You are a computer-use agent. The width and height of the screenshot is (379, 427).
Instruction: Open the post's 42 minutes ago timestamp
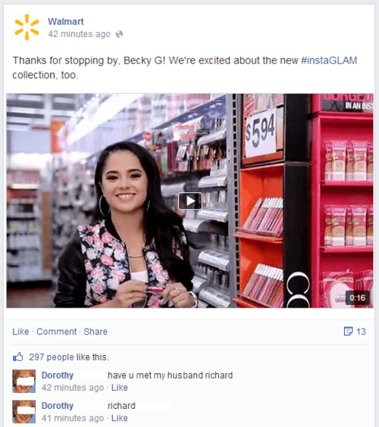(x=79, y=34)
